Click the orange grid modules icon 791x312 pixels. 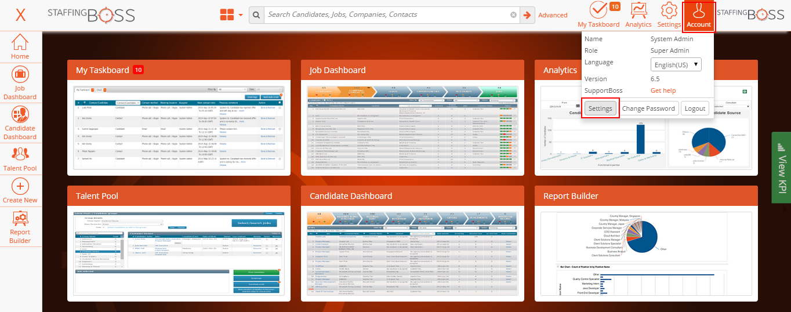coord(227,14)
